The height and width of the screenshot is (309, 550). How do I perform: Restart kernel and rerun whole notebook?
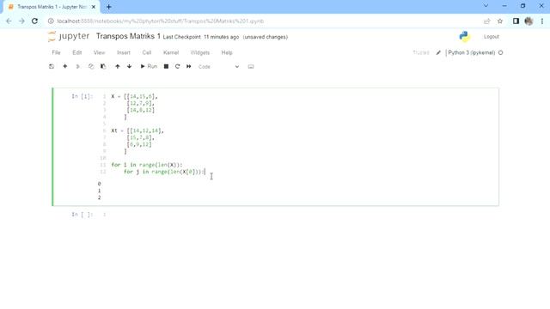click(x=189, y=66)
